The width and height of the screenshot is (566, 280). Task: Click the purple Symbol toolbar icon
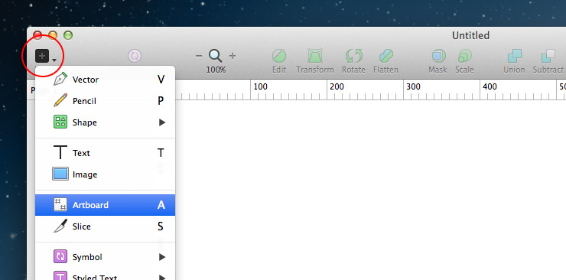pyautogui.click(x=135, y=56)
